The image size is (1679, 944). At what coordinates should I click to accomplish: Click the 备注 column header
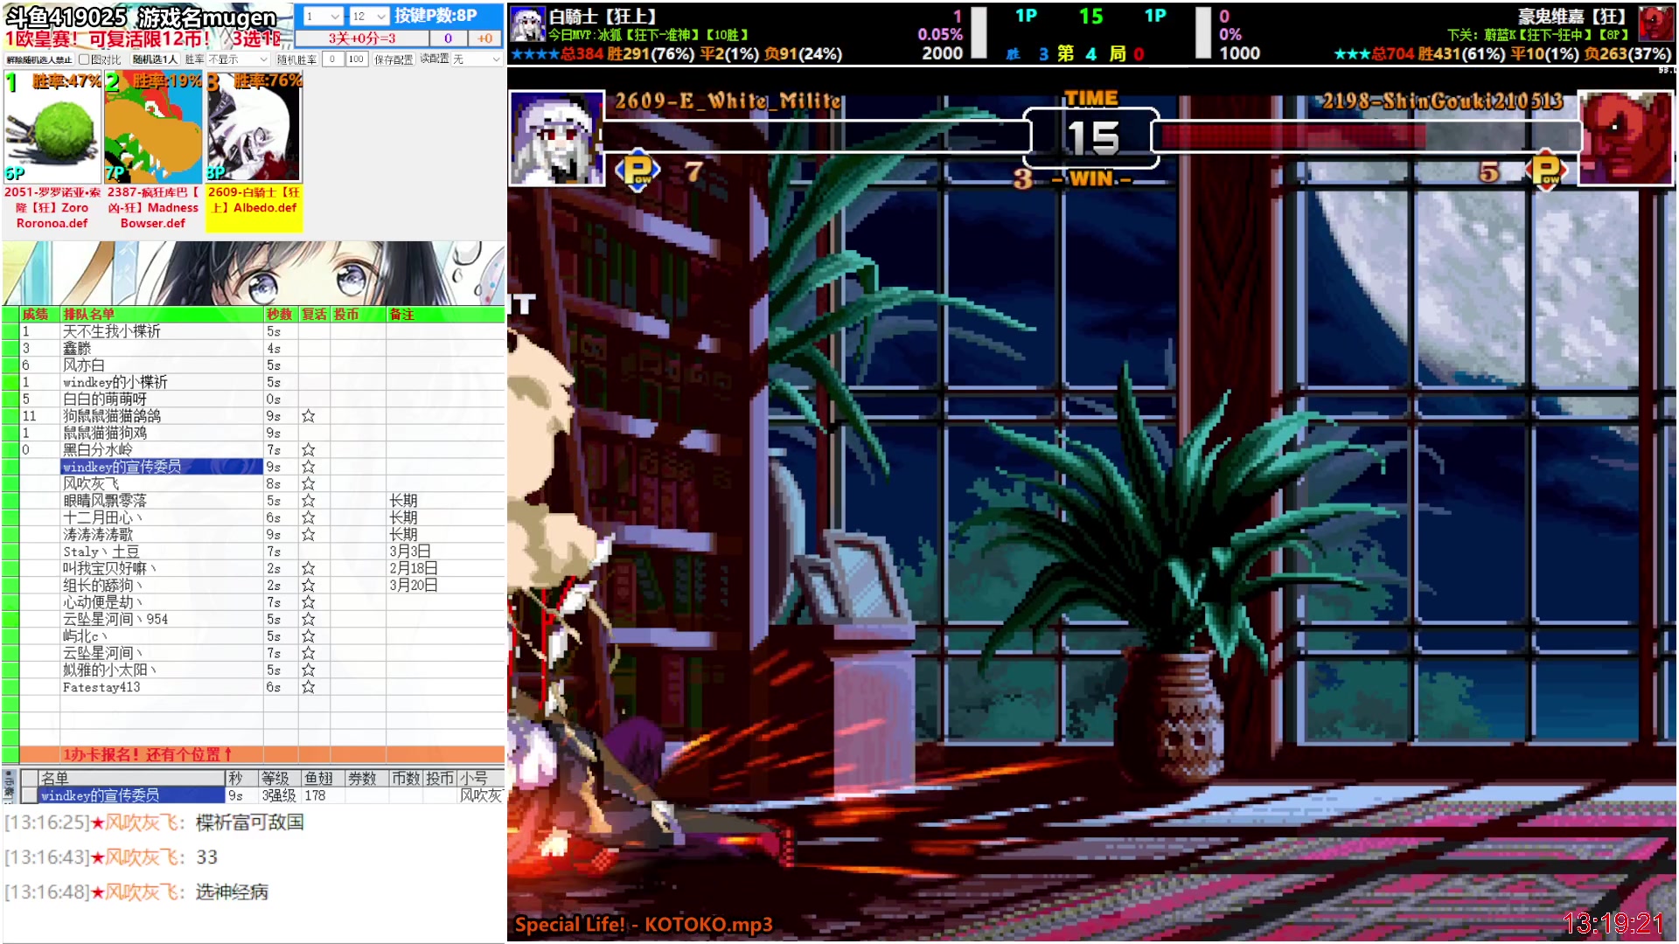(x=445, y=314)
